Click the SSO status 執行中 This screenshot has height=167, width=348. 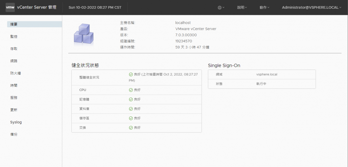pyautogui.click(x=261, y=84)
